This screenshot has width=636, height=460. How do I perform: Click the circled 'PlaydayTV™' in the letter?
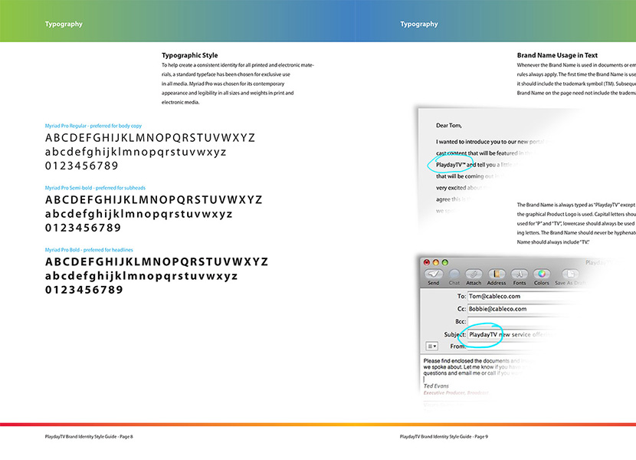(451, 165)
